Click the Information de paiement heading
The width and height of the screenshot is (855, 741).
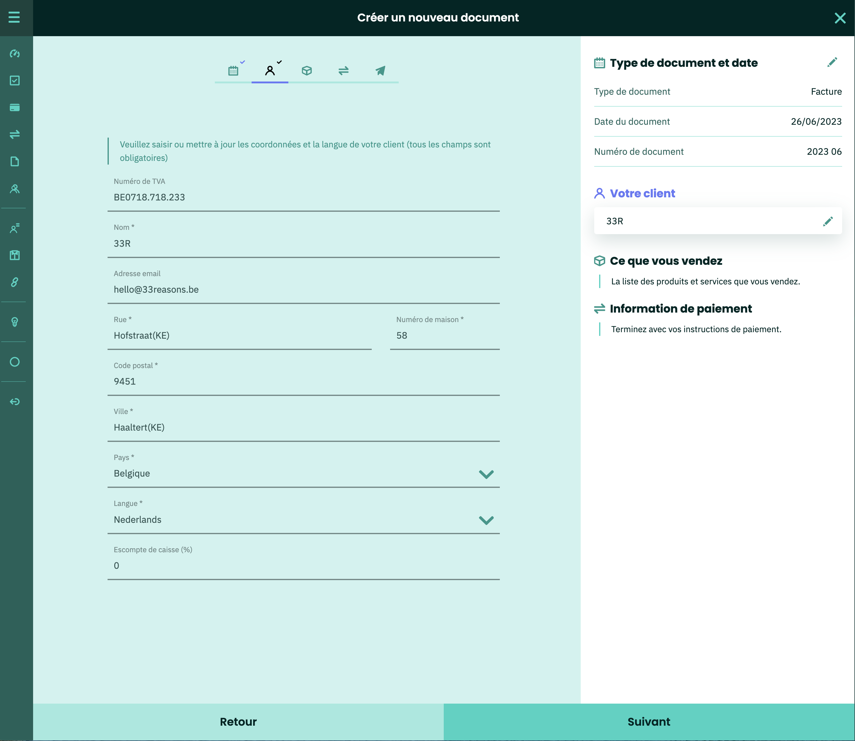pos(681,309)
